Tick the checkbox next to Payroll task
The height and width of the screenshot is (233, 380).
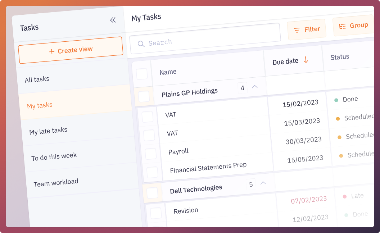tap(150, 154)
